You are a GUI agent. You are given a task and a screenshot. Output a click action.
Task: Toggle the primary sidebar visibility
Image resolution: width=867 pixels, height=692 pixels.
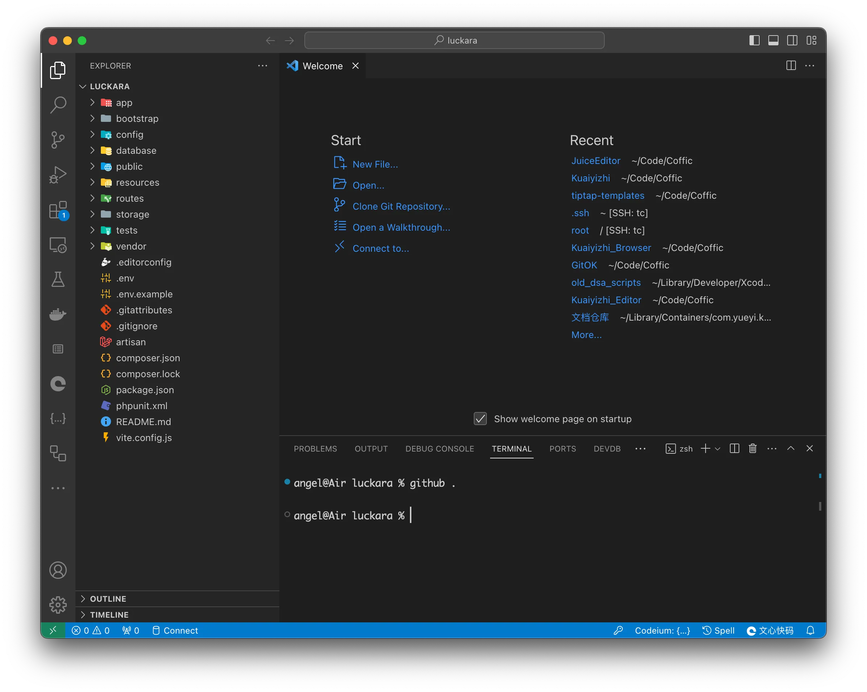(754, 41)
